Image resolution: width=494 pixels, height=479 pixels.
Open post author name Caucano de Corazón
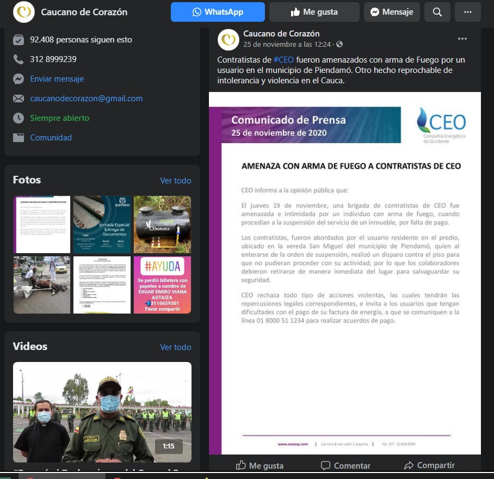(x=281, y=34)
